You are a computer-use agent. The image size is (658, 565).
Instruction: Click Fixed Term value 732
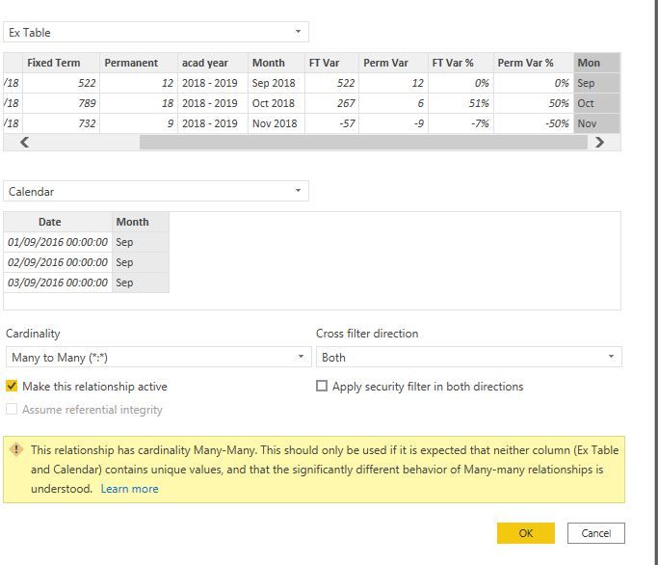coord(62,123)
